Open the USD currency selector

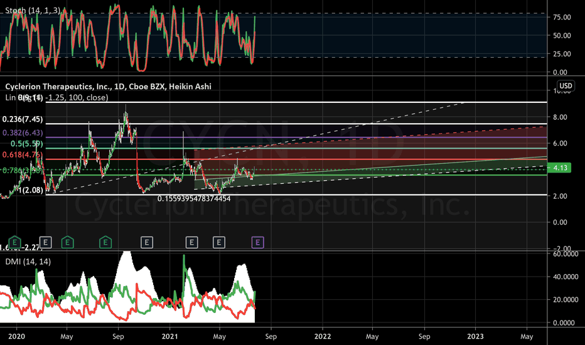(566, 86)
